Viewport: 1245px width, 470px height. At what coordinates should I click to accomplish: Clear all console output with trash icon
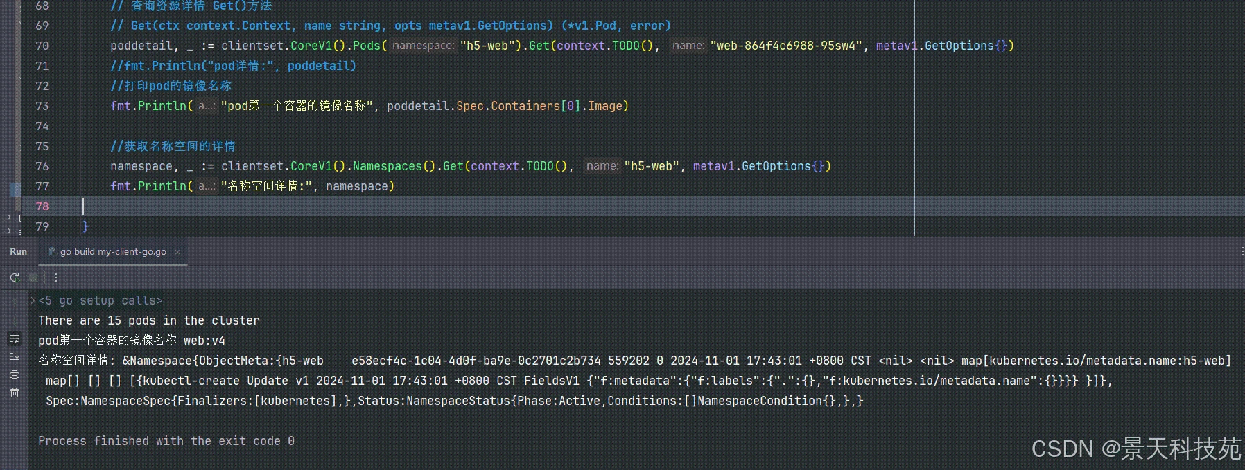click(15, 392)
